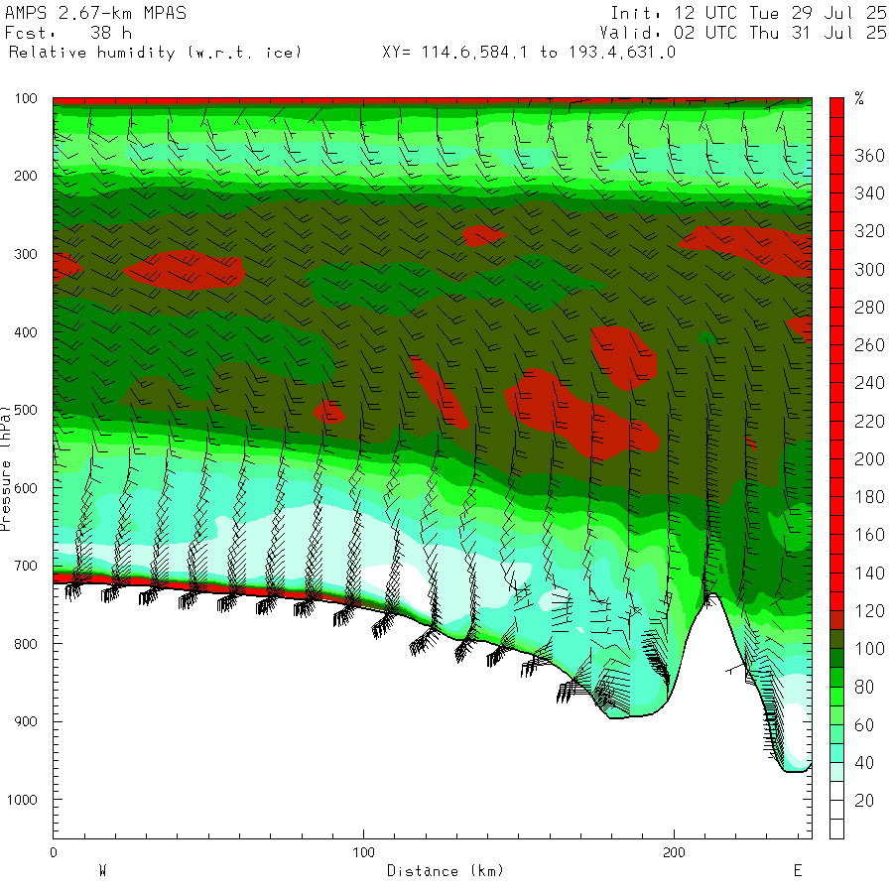Click the colorbar value 140
This screenshot has width=893, height=893.
click(869, 573)
